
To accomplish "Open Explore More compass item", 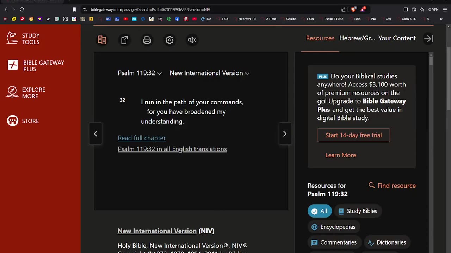I will pyautogui.click(x=26, y=93).
